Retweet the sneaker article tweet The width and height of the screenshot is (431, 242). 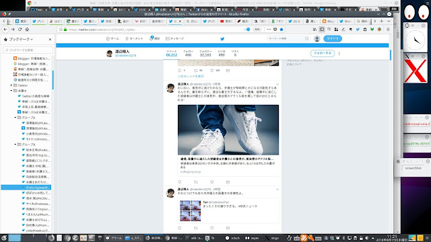(x=196, y=182)
